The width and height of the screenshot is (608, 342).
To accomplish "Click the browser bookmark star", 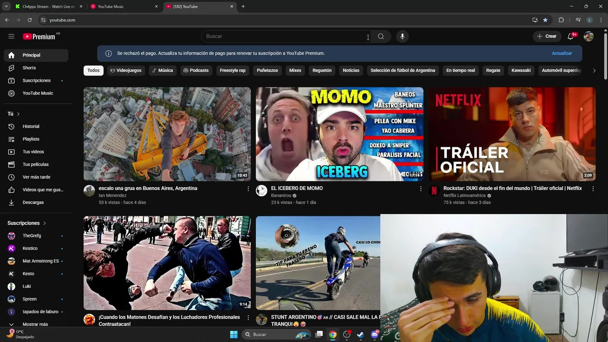I will pos(545,20).
